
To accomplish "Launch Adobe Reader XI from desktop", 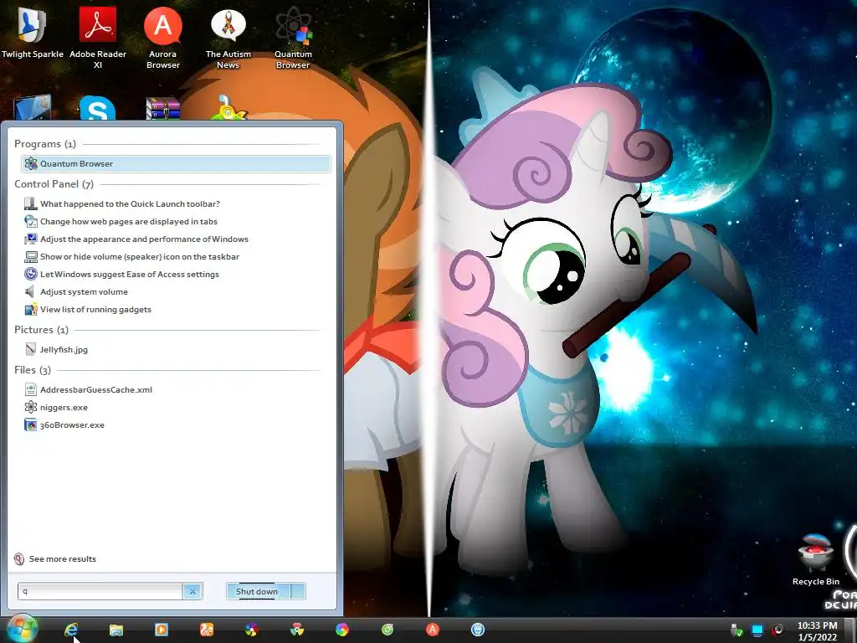I will click(x=98, y=37).
